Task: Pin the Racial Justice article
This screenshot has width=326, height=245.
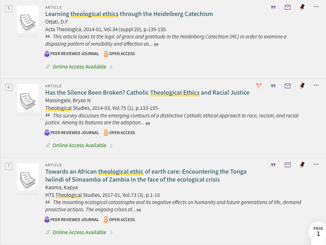Action: tap(302, 86)
